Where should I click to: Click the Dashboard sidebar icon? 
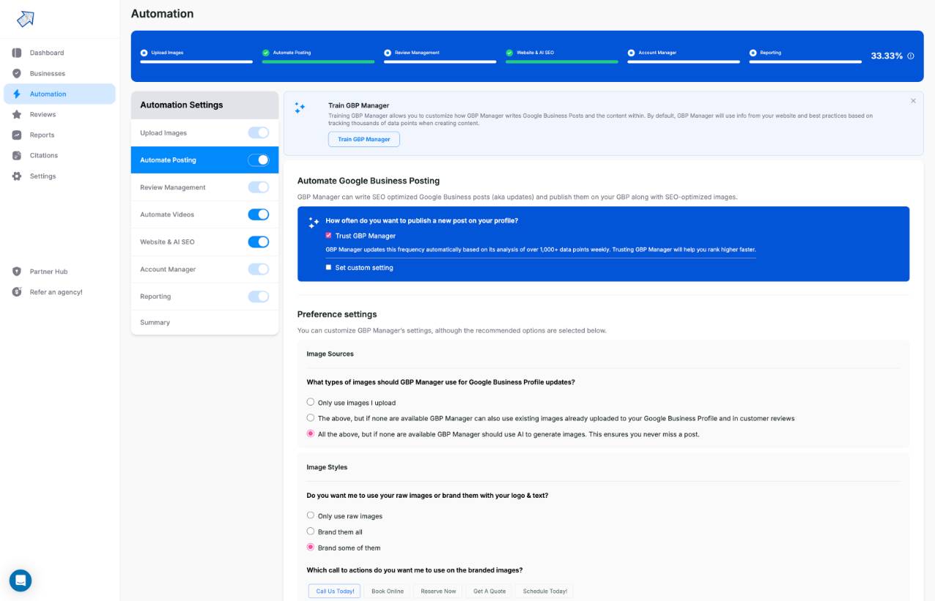17,53
